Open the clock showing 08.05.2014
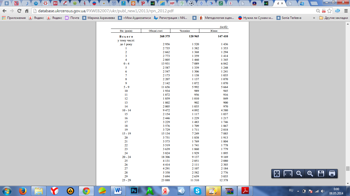Image resolution: width=350 pixels, height=196 pixels. click(x=336, y=191)
